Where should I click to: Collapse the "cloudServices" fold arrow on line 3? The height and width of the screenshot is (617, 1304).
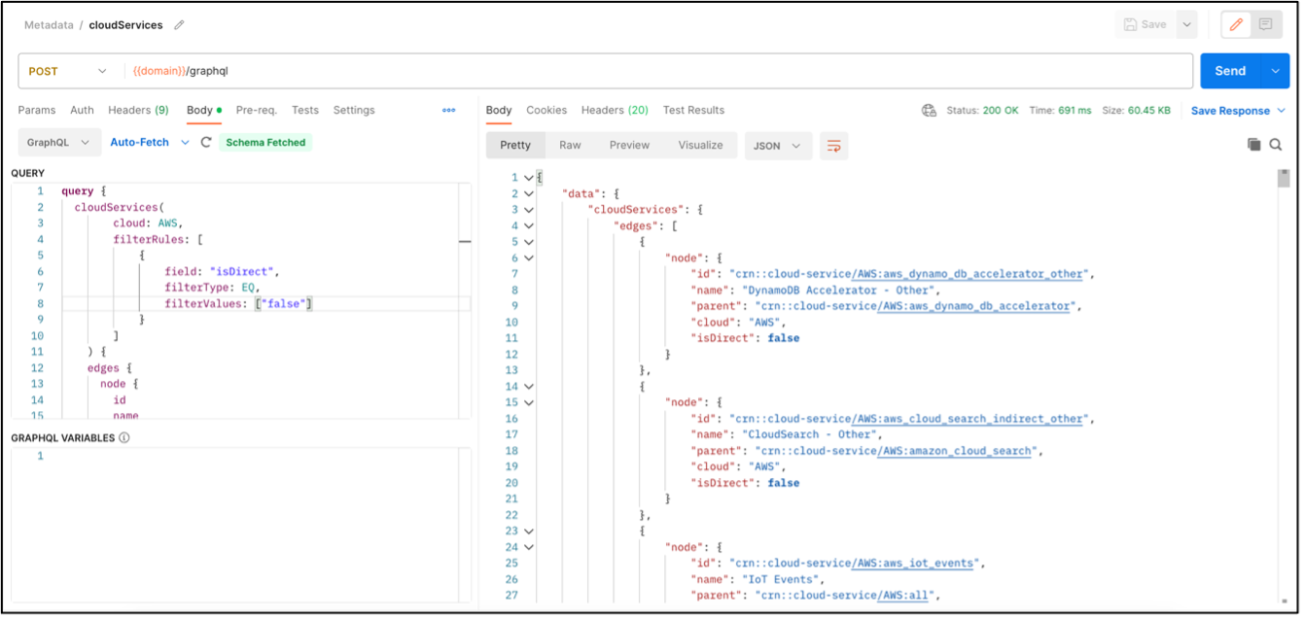[x=528, y=210]
